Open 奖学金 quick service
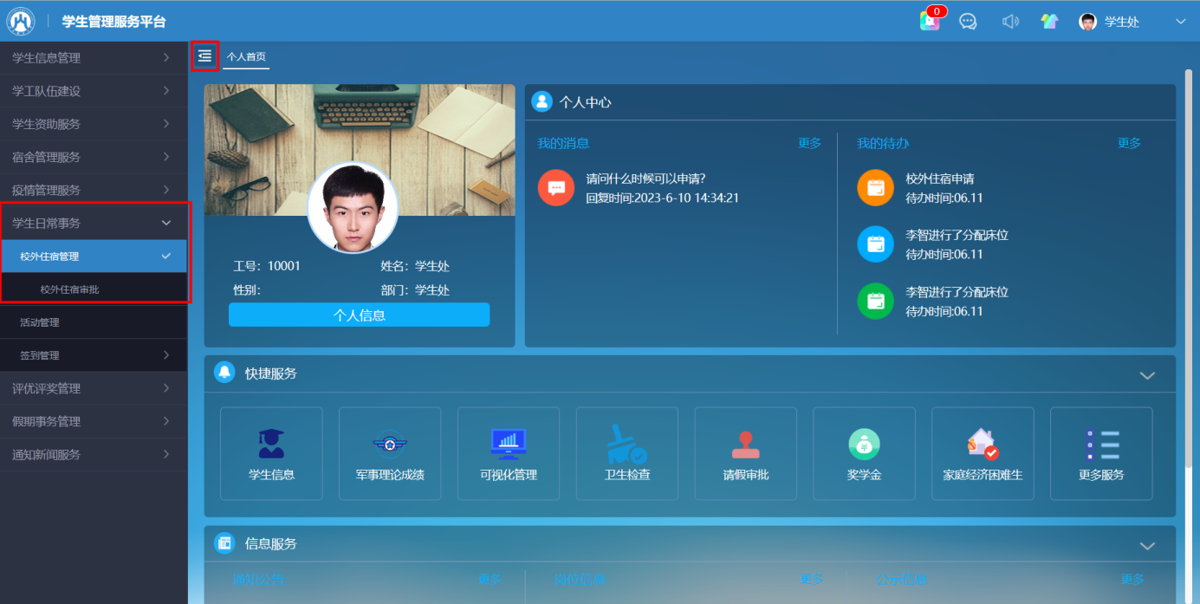Screen dimensions: 1200x604 click(x=864, y=453)
